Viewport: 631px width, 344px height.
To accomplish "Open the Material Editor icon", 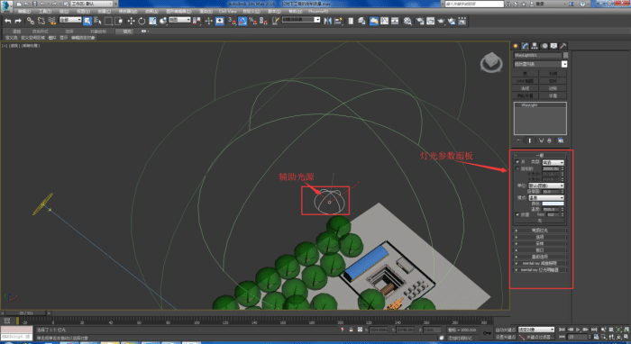I will [x=407, y=21].
